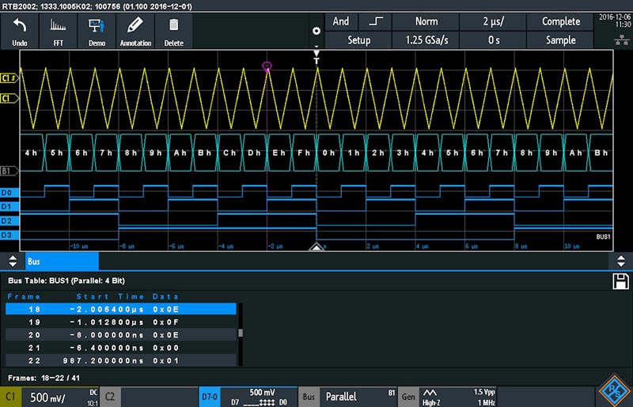This screenshot has width=633, height=407.
Task: Click the bus table scrollbar handle
Action: tap(241, 333)
